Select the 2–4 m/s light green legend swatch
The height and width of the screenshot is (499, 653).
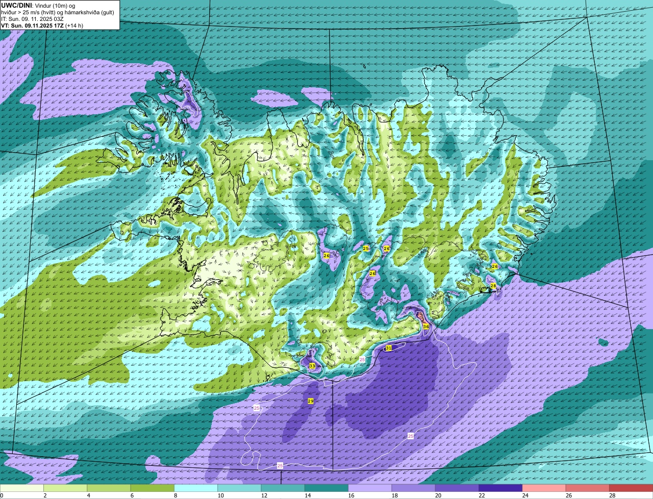tap(65, 488)
